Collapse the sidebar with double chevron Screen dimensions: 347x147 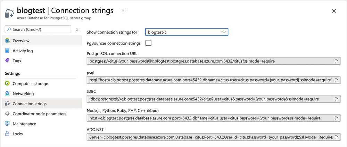(77, 30)
